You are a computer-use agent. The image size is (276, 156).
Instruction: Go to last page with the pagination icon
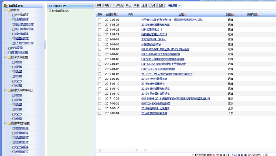coord(242,155)
